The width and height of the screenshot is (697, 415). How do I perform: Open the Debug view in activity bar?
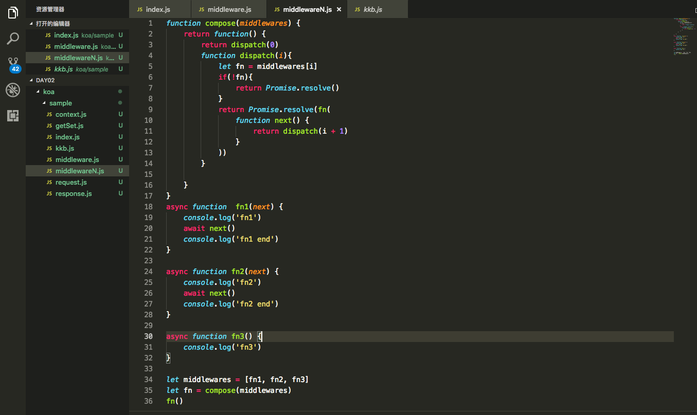(13, 91)
